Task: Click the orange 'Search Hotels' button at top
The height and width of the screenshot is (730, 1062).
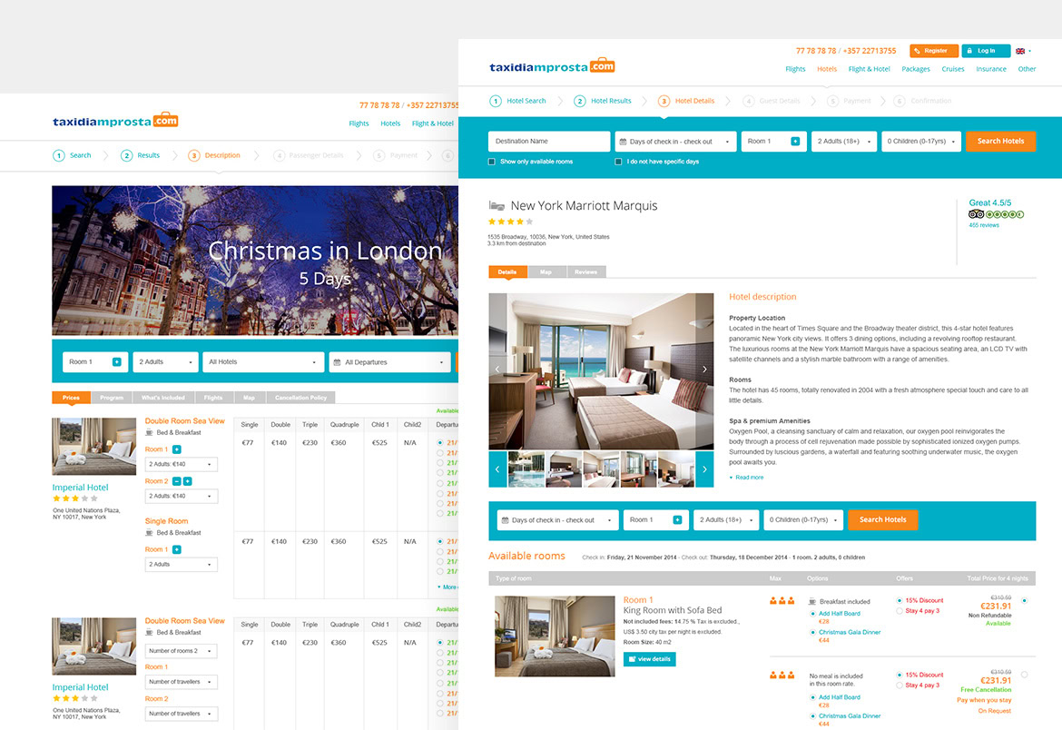Action: pyautogui.click(x=1000, y=141)
